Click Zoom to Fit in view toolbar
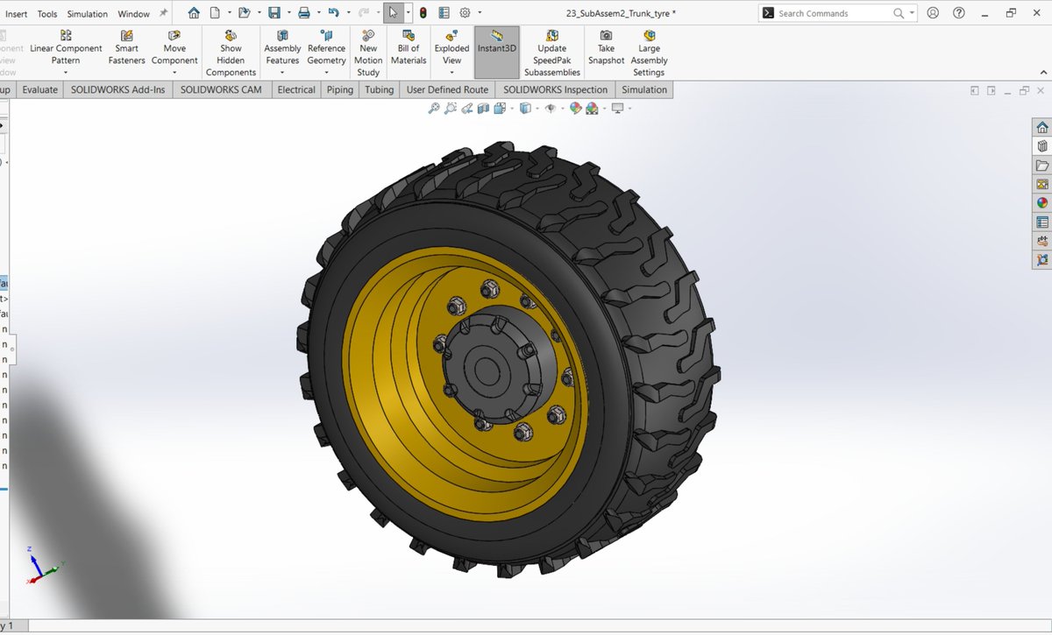Image resolution: width=1052 pixels, height=635 pixels. [x=433, y=109]
